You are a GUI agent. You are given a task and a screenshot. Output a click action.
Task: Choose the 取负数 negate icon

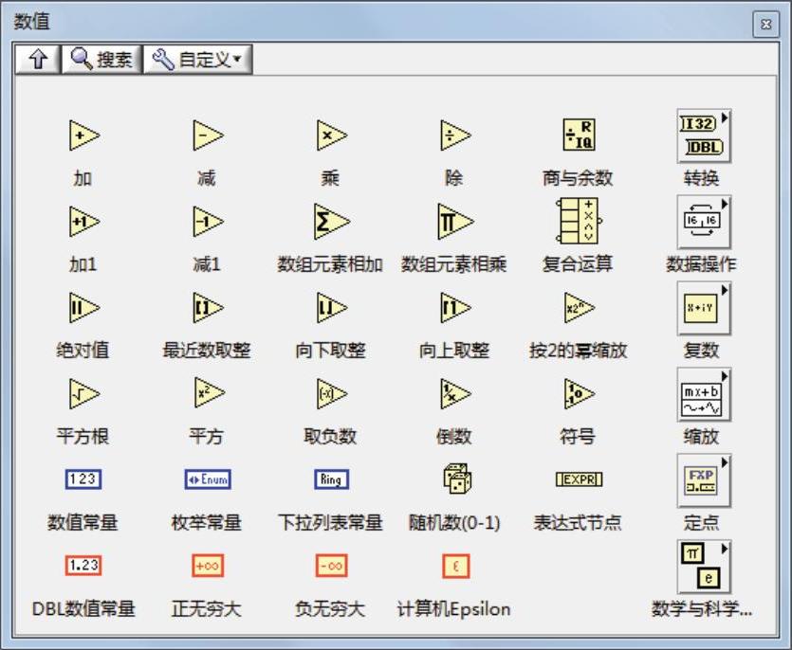(331, 394)
